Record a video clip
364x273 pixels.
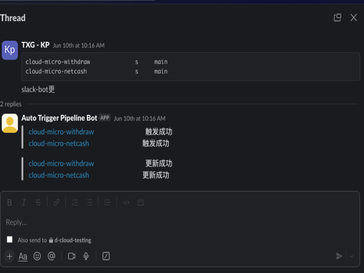coord(72,256)
